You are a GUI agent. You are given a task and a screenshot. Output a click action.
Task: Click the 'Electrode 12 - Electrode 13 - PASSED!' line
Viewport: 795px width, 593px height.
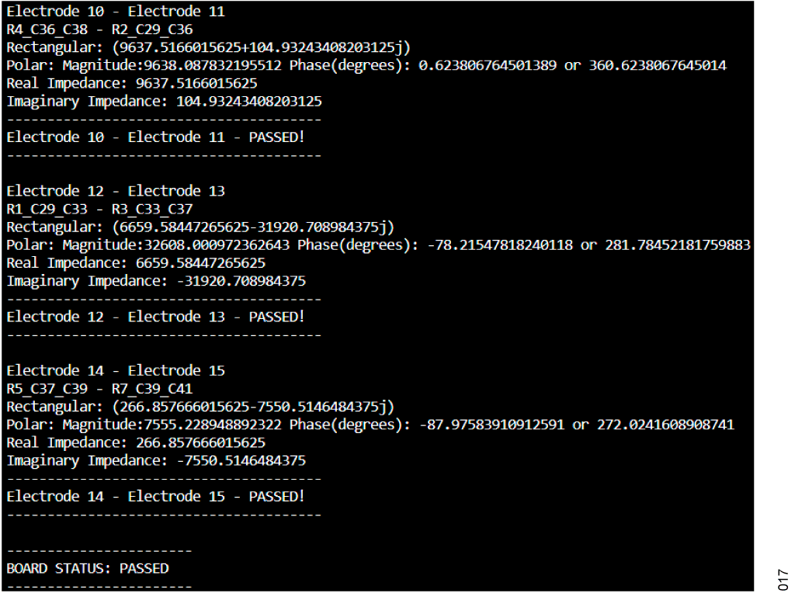(x=155, y=317)
